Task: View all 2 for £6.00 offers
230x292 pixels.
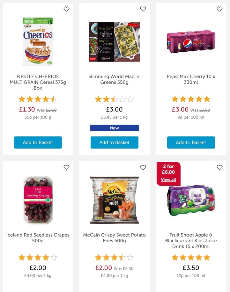Action: 168,180
